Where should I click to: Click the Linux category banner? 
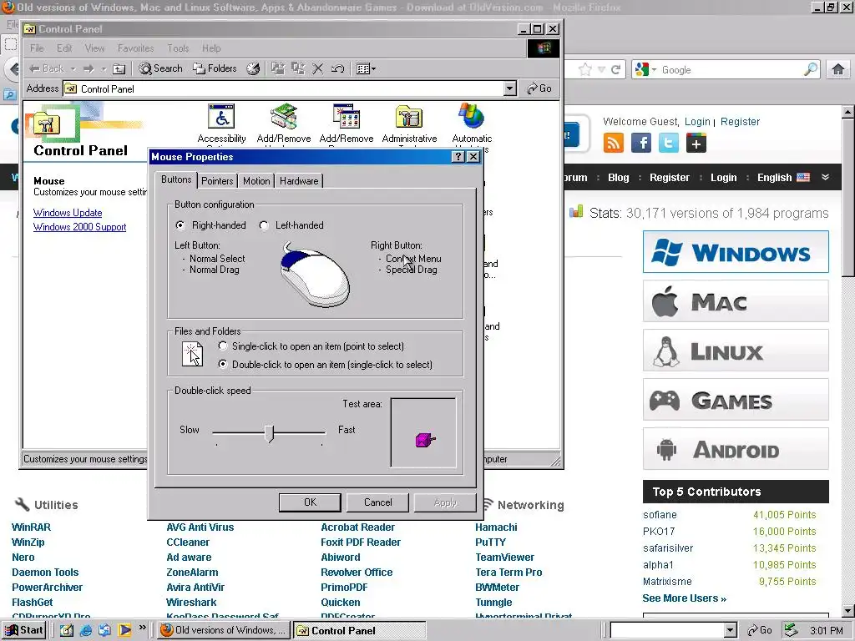[736, 350]
